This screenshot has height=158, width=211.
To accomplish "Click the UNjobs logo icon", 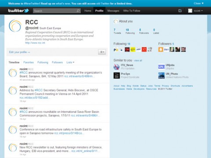I will pos(161,67).
